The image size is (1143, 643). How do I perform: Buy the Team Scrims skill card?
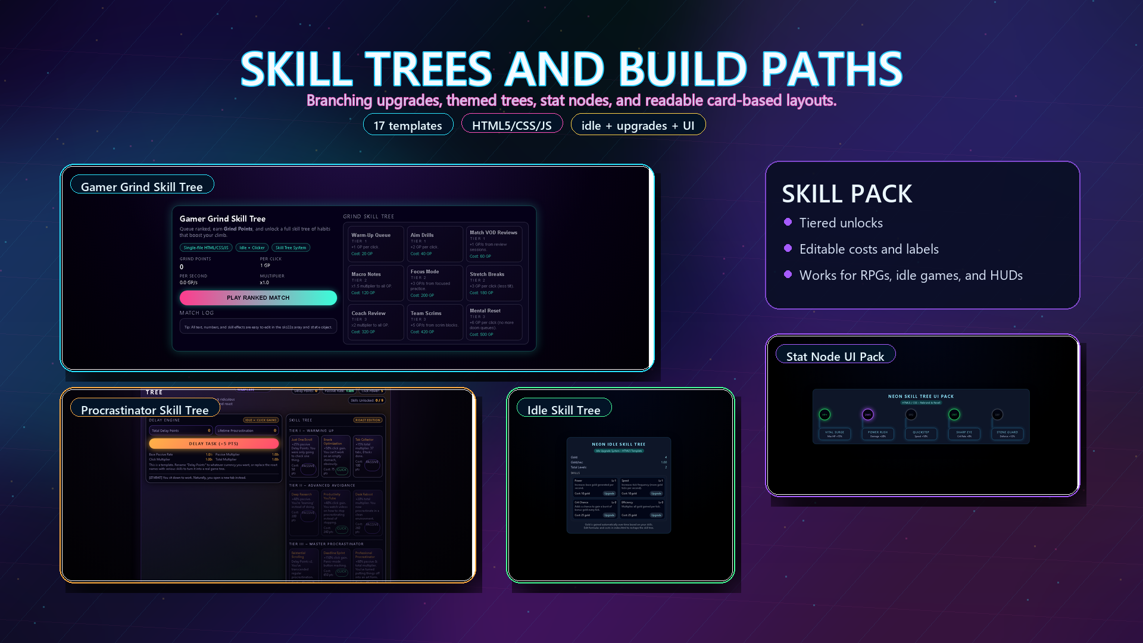[x=435, y=322]
